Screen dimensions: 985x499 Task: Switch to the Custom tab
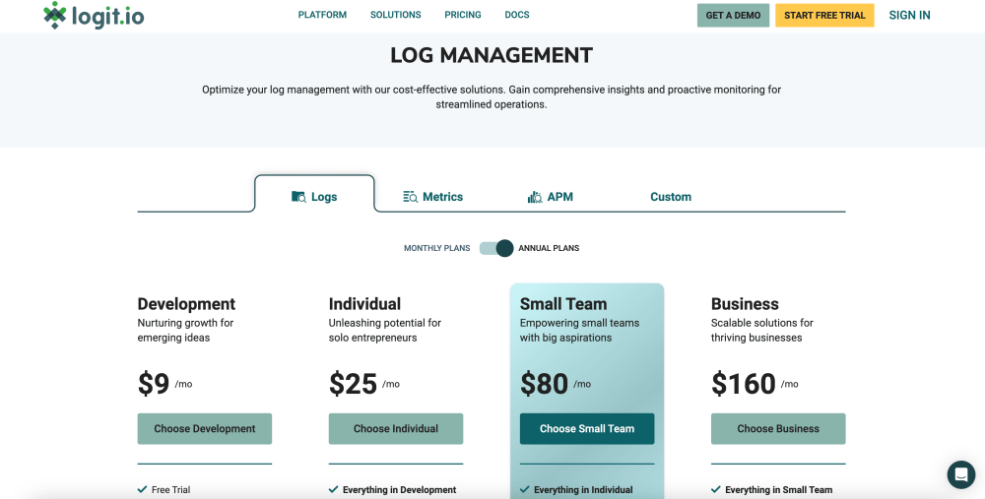(670, 197)
